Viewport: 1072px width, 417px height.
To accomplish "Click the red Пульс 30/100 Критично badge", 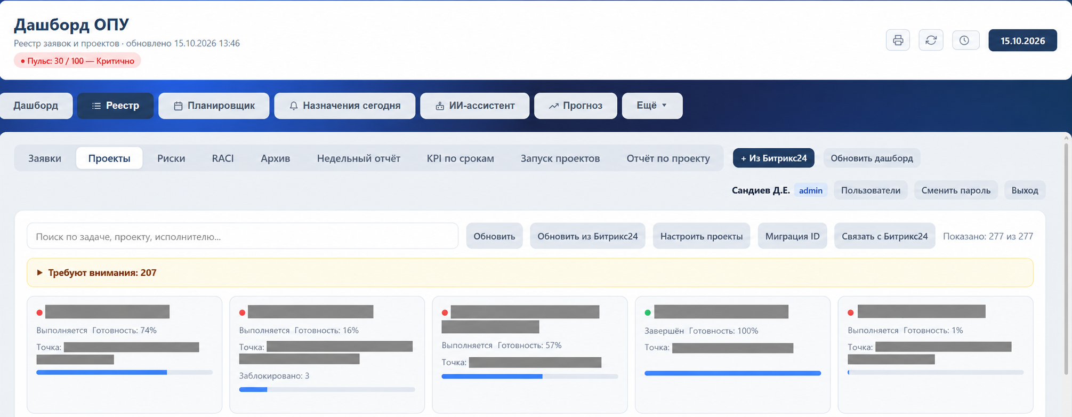I will pyautogui.click(x=77, y=61).
